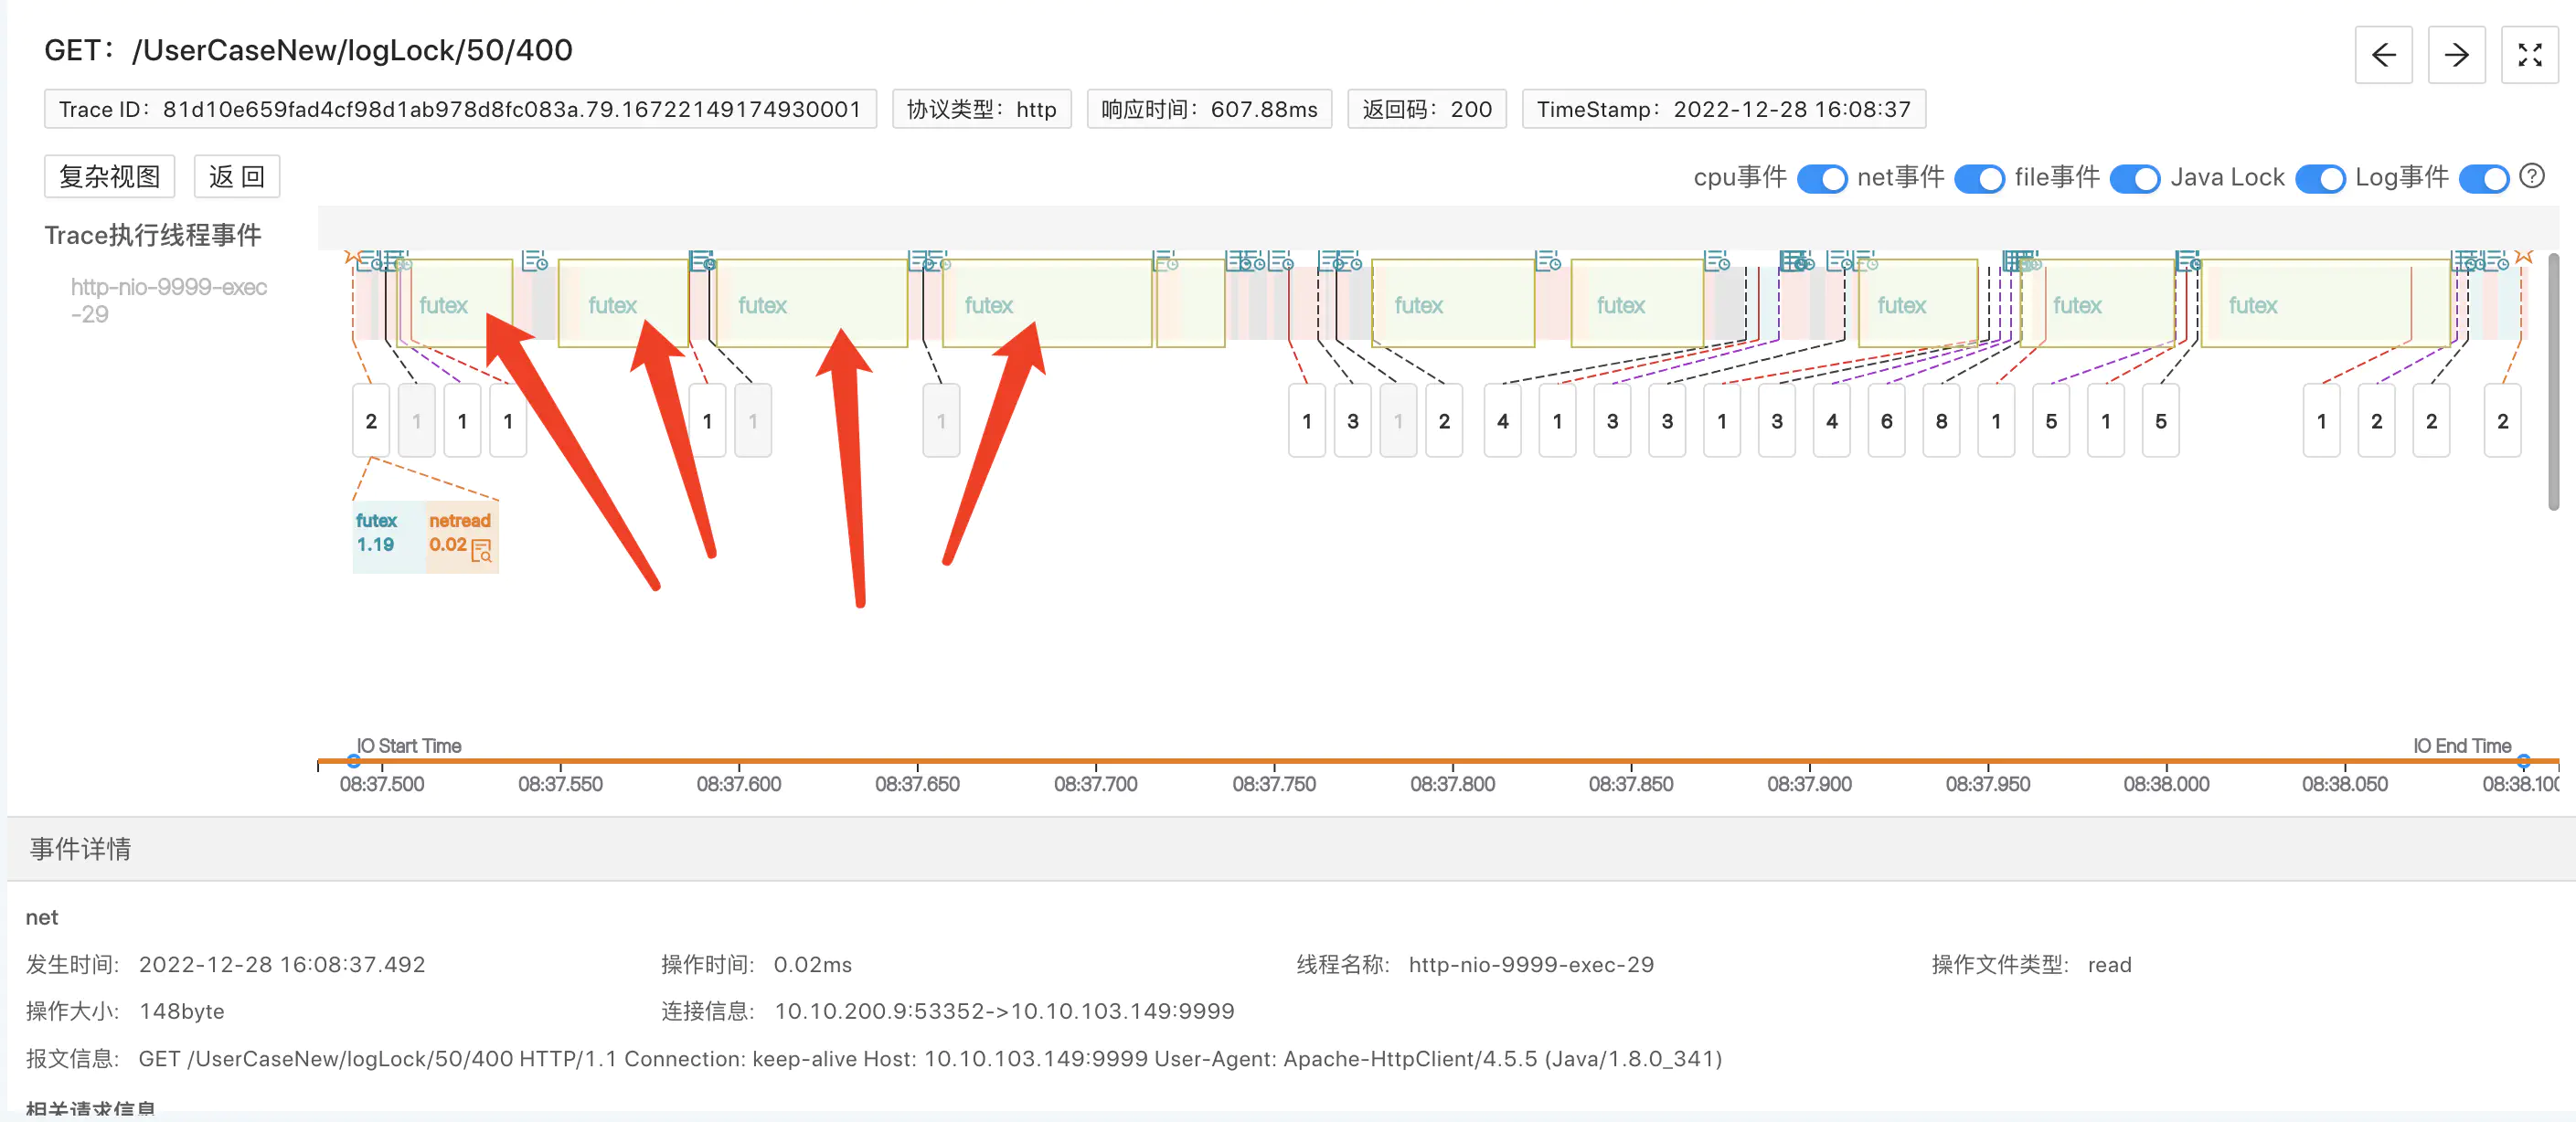Click the log icon above second futex block

tap(535, 261)
